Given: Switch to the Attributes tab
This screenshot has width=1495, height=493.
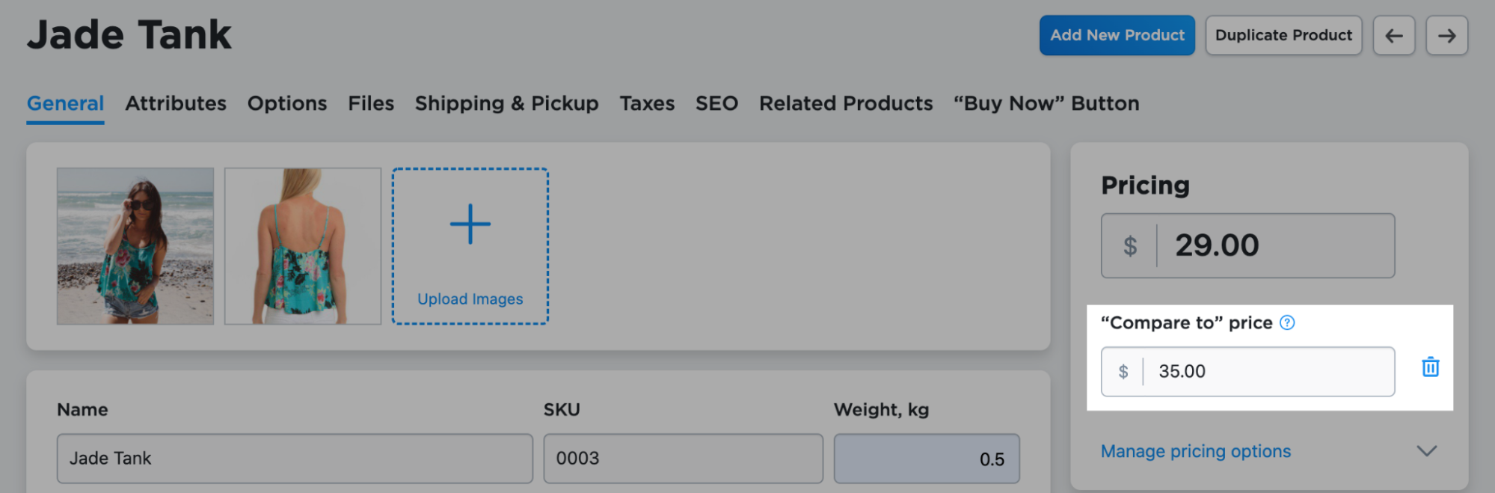Looking at the screenshot, I should (176, 103).
